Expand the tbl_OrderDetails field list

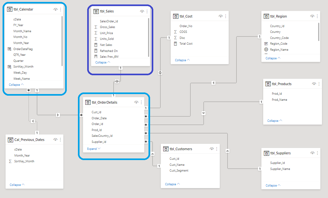93,149
